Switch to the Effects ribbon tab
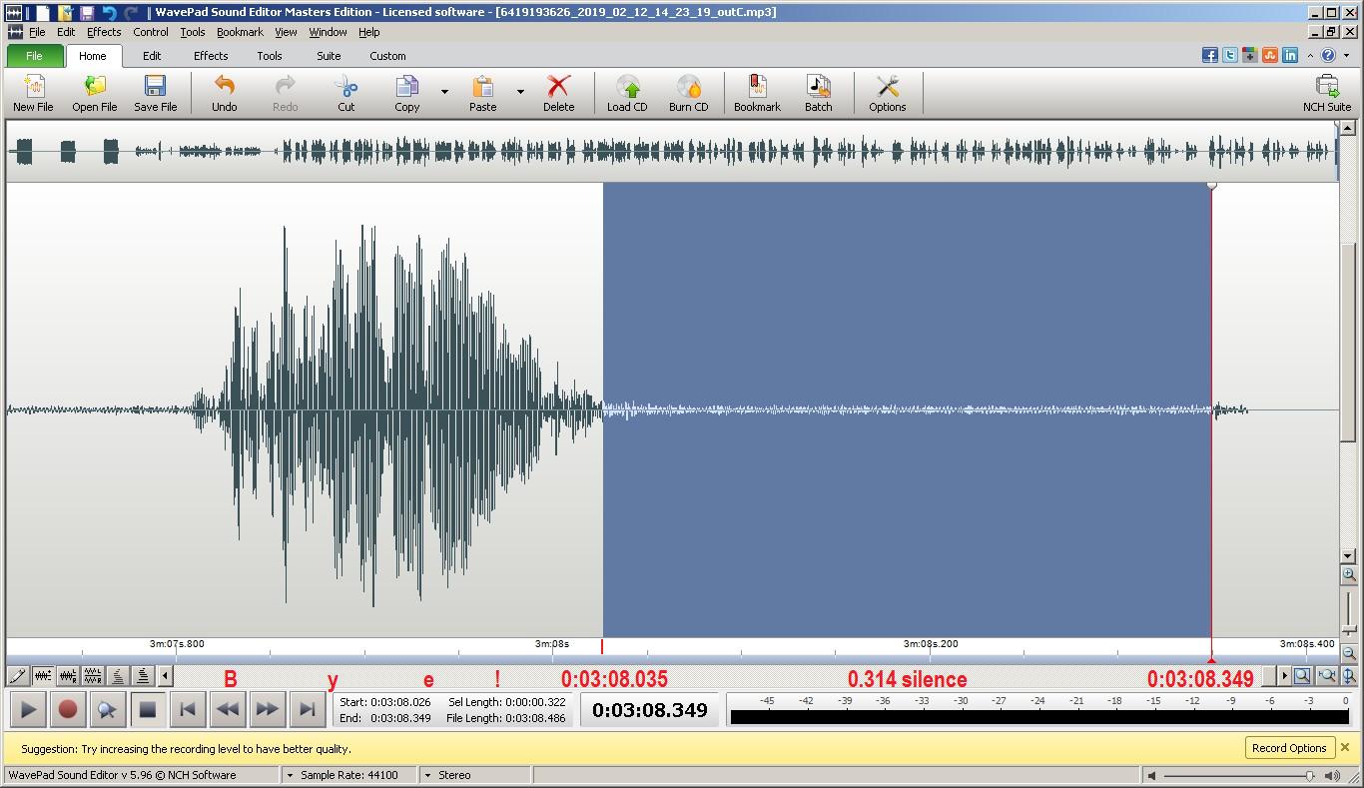 (x=211, y=56)
